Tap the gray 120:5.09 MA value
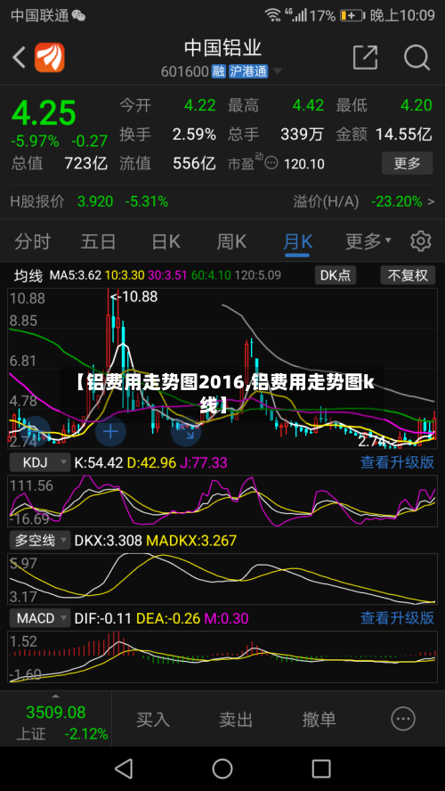Viewport: 445px width, 791px height. pos(257,275)
